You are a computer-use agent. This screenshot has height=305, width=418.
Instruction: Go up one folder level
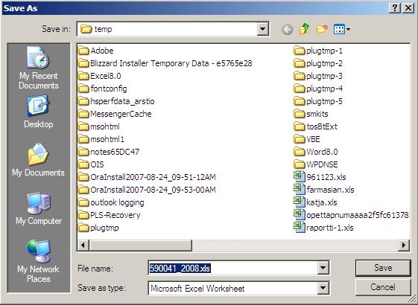[305, 29]
